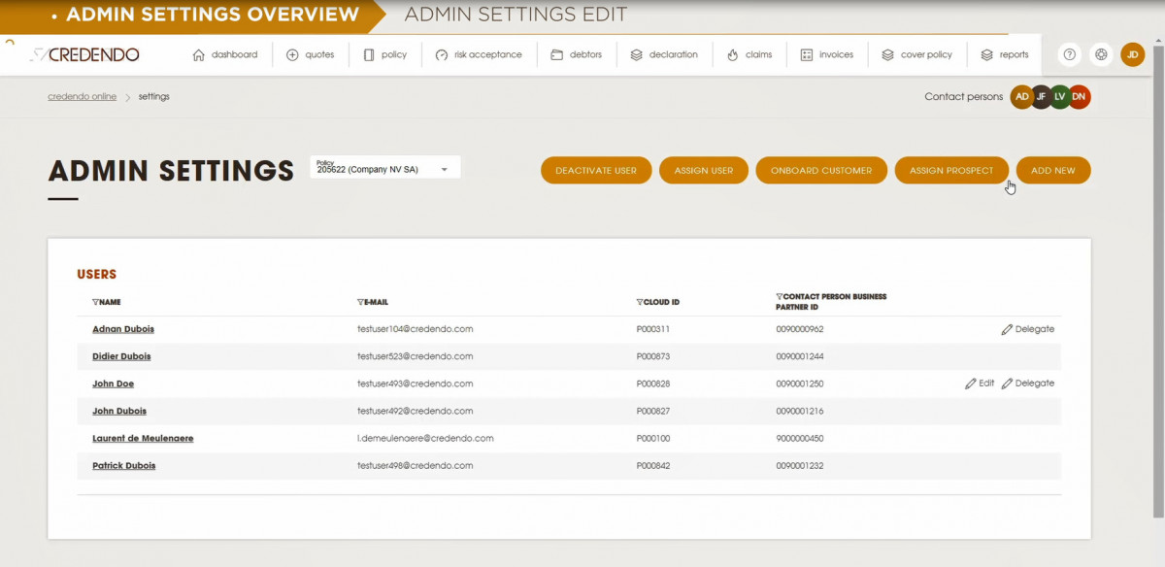Select email testuser498@credendo.com
This screenshot has width=1165, height=567.
coord(416,465)
